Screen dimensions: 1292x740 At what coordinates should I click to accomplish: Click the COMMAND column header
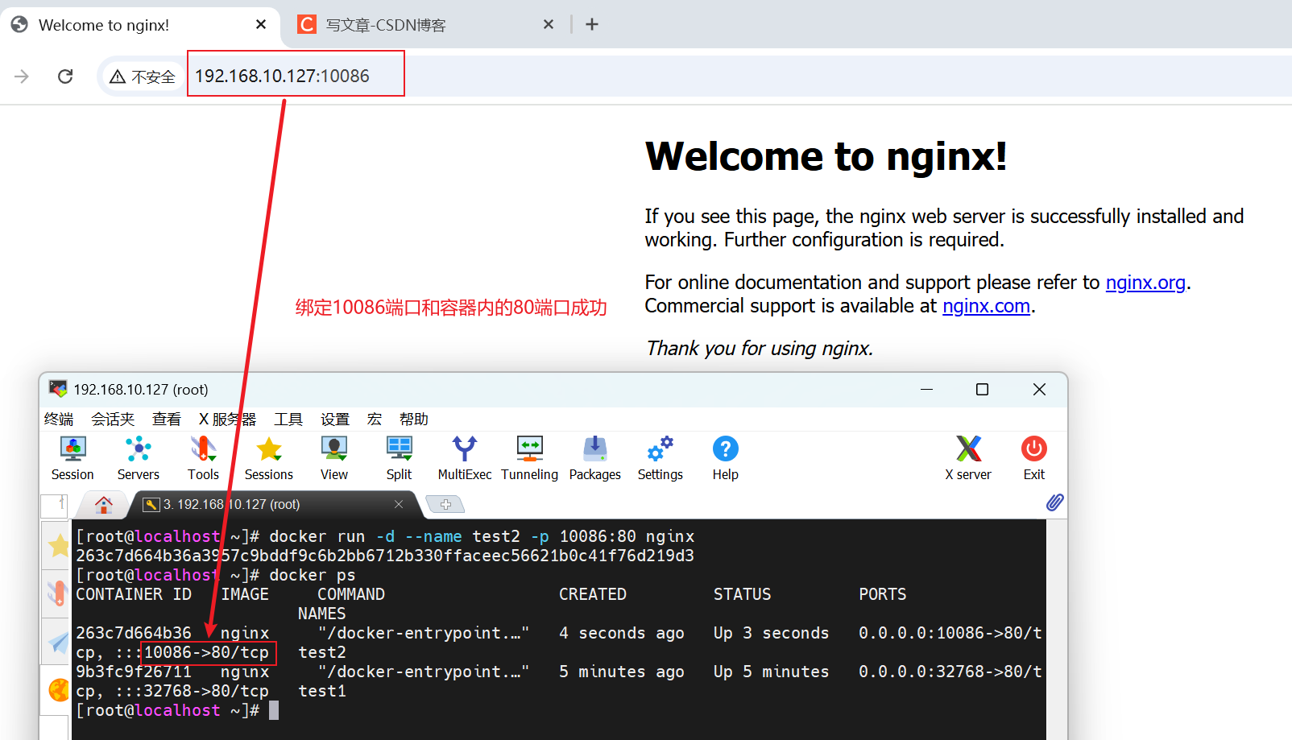click(351, 594)
